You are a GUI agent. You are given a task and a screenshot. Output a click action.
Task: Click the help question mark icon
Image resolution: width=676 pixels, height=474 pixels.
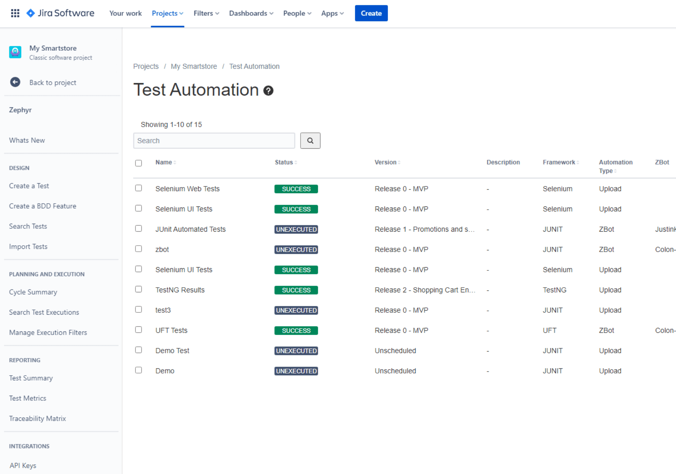click(x=268, y=90)
